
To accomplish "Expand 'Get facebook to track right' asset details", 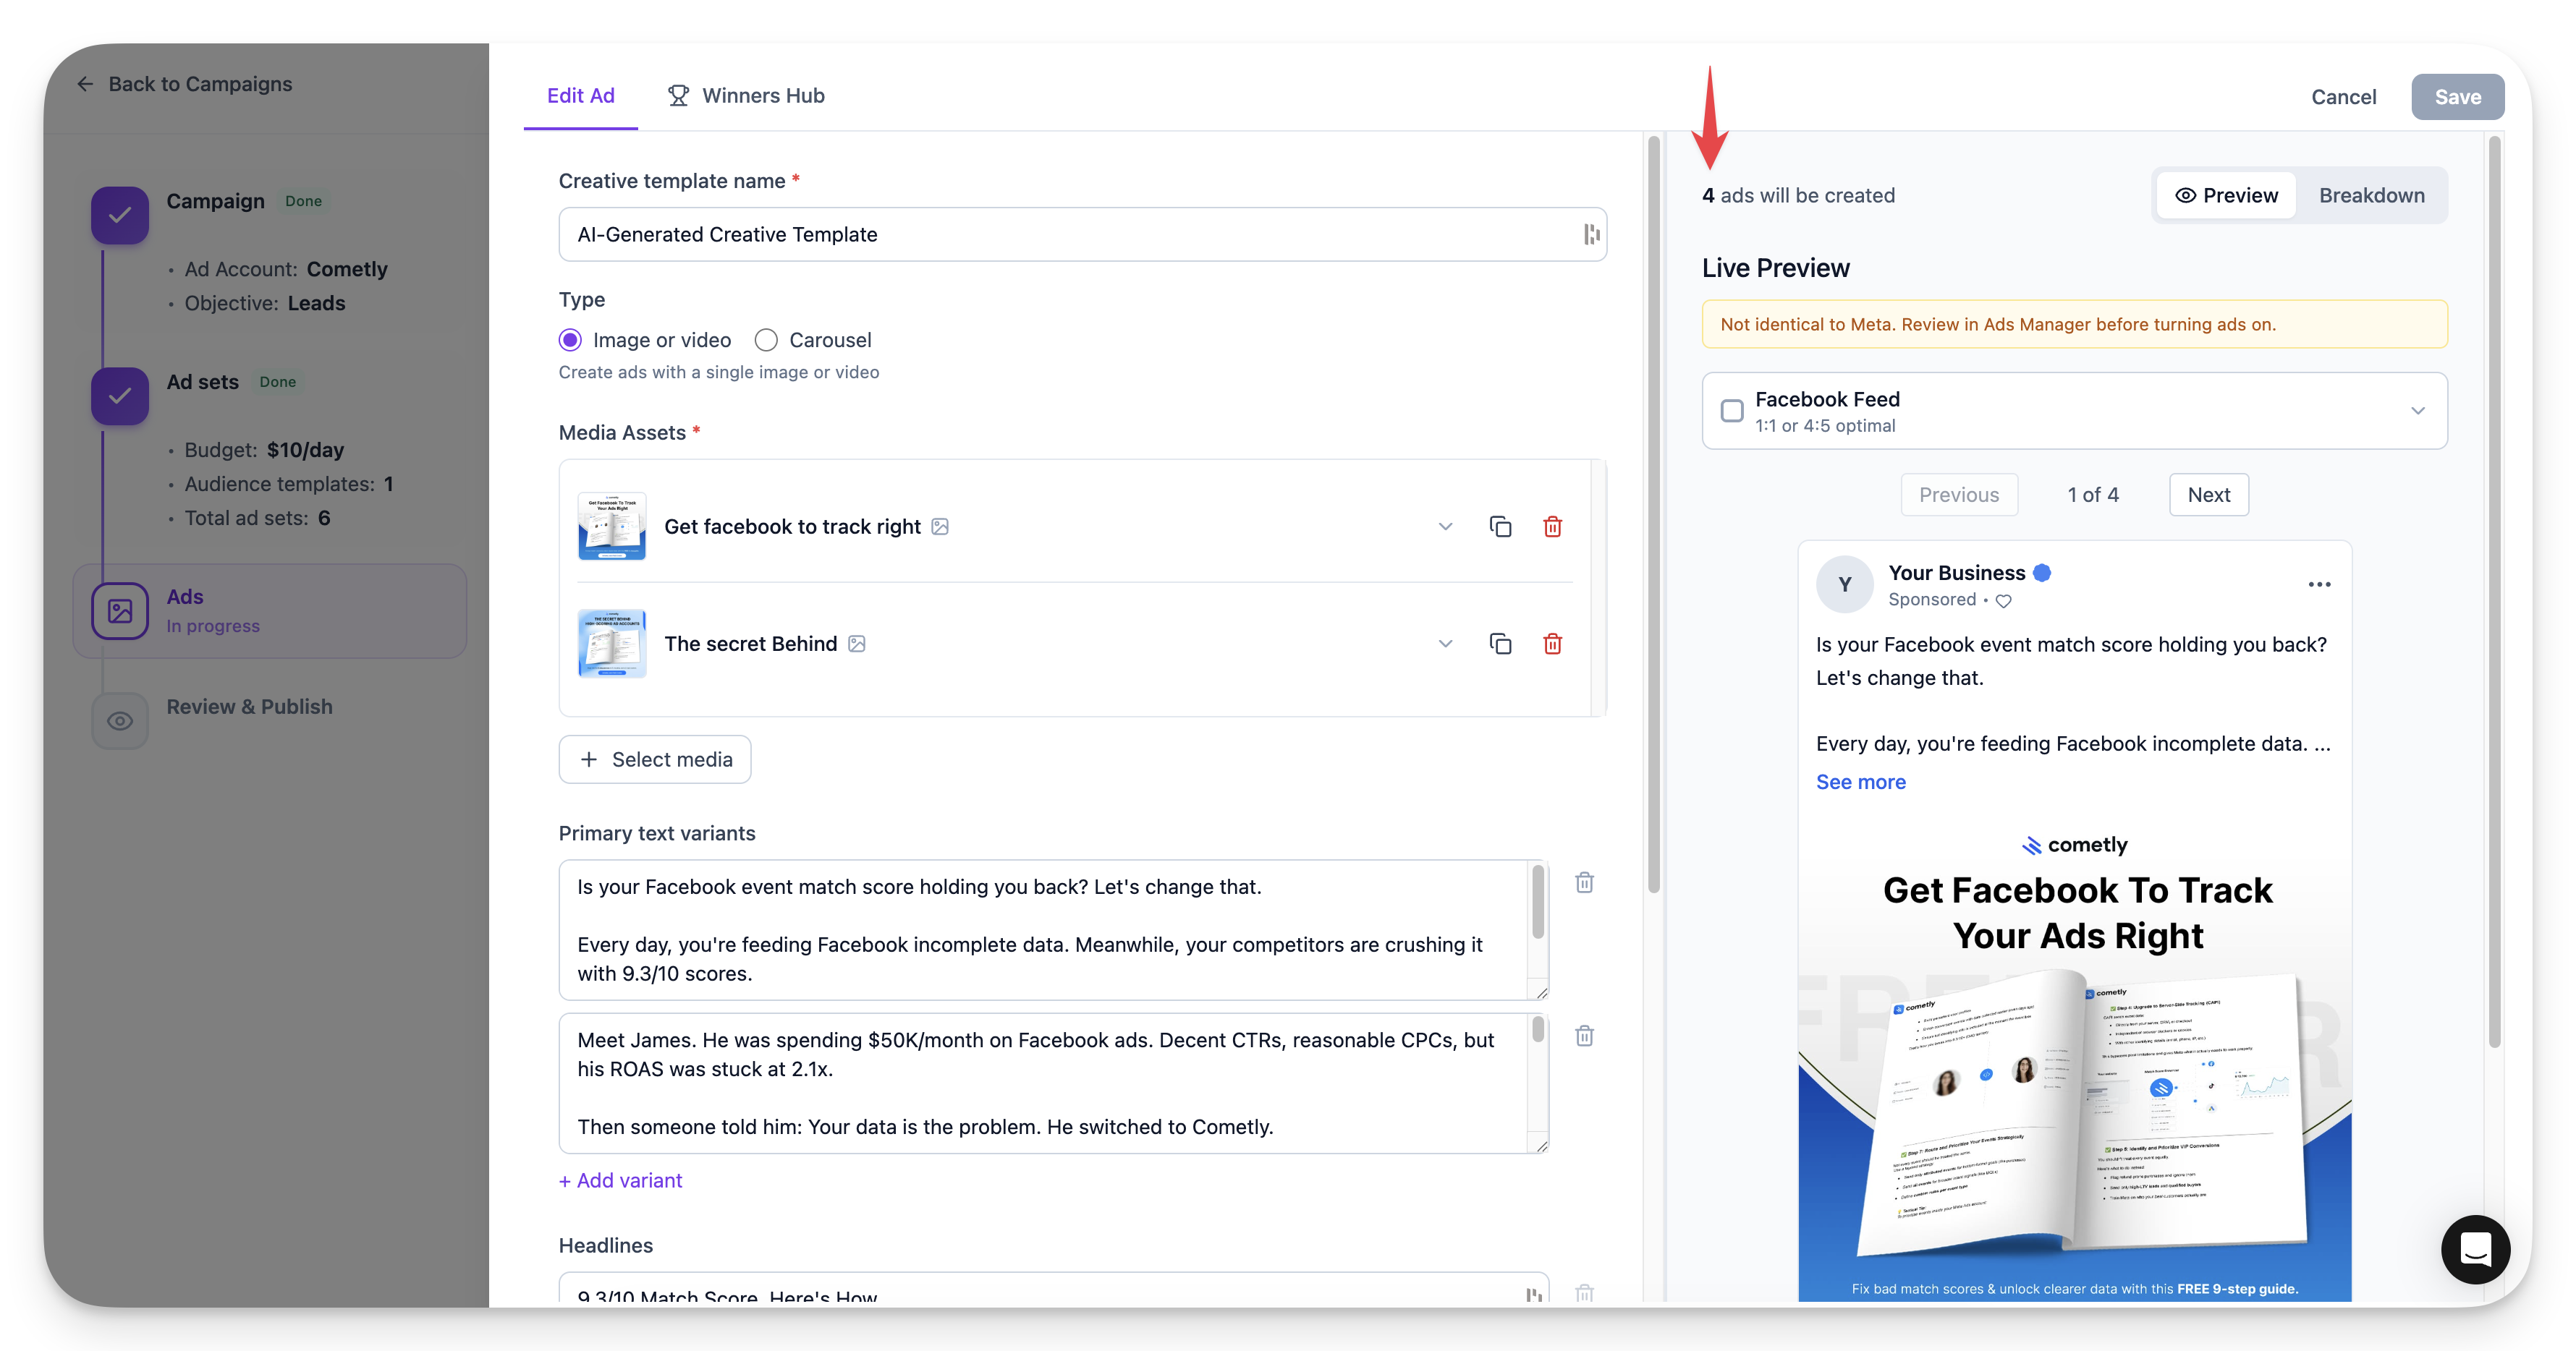I will click(x=1445, y=527).
